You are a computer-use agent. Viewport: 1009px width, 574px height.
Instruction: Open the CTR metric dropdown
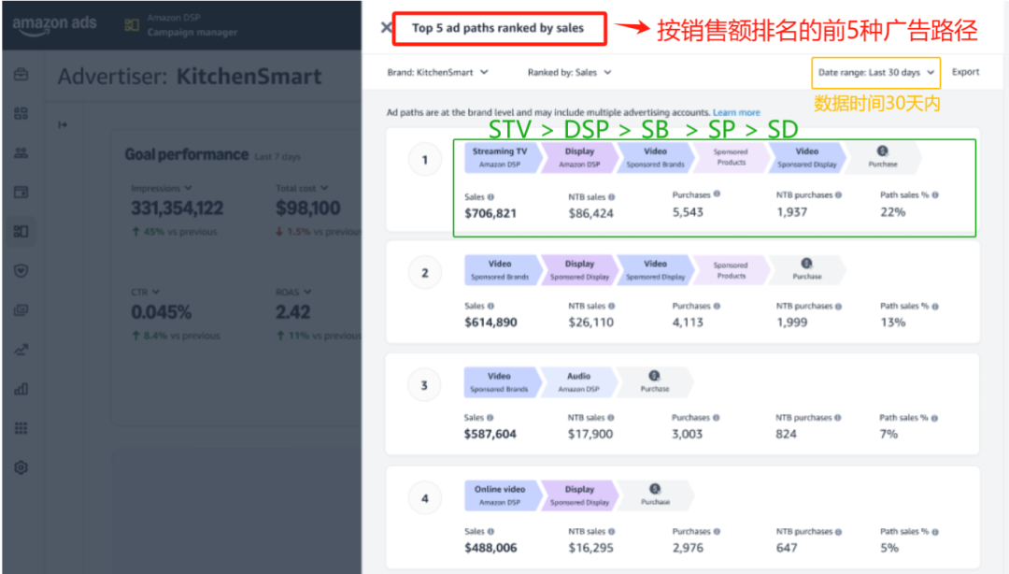(146, 292)
